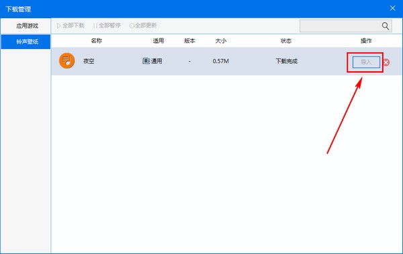The height and width of the screenshot is (254, 403).
Task: Delete the 夜空 download with the red X
Action: tap(386, 62)
